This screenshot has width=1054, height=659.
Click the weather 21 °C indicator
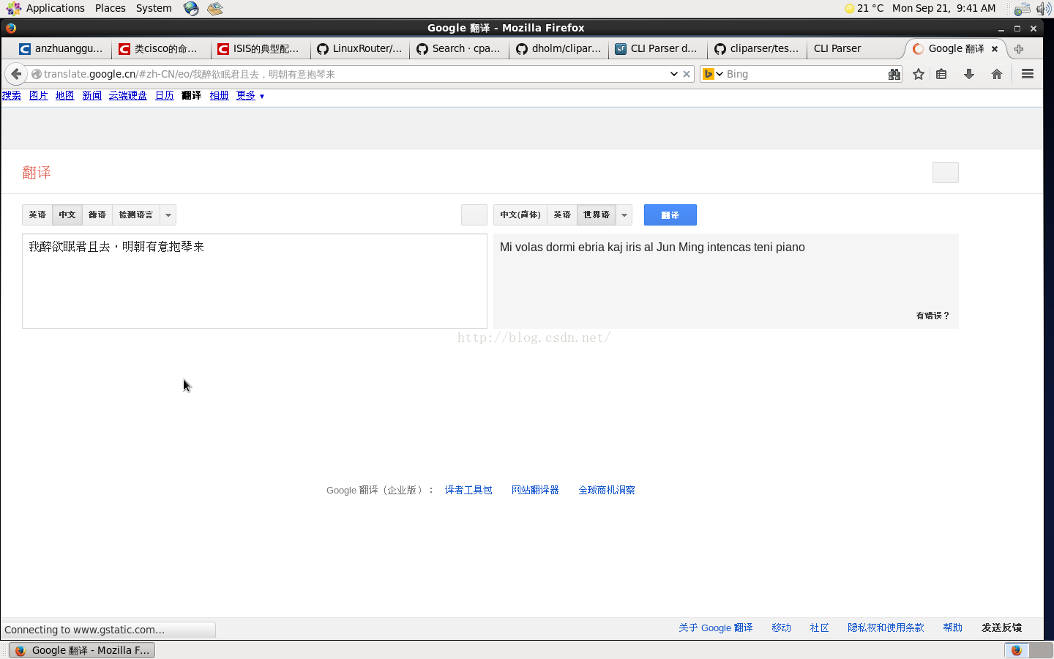tap(864, 8)
